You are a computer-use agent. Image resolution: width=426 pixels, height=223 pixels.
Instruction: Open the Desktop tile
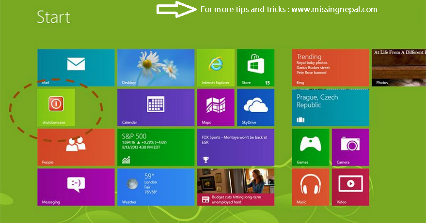156,68
